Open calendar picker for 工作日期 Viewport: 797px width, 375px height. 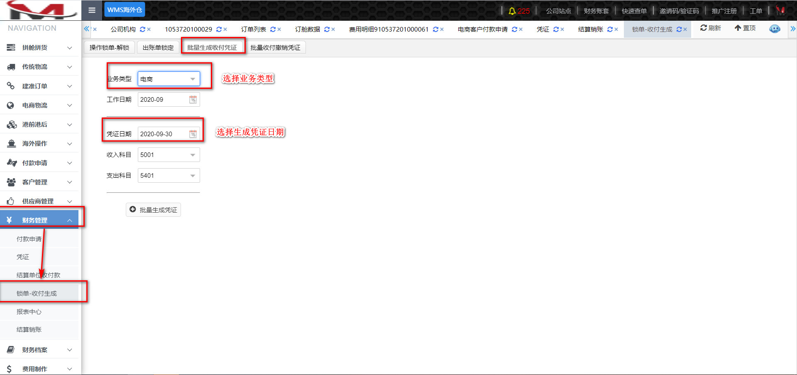[193, 100]
